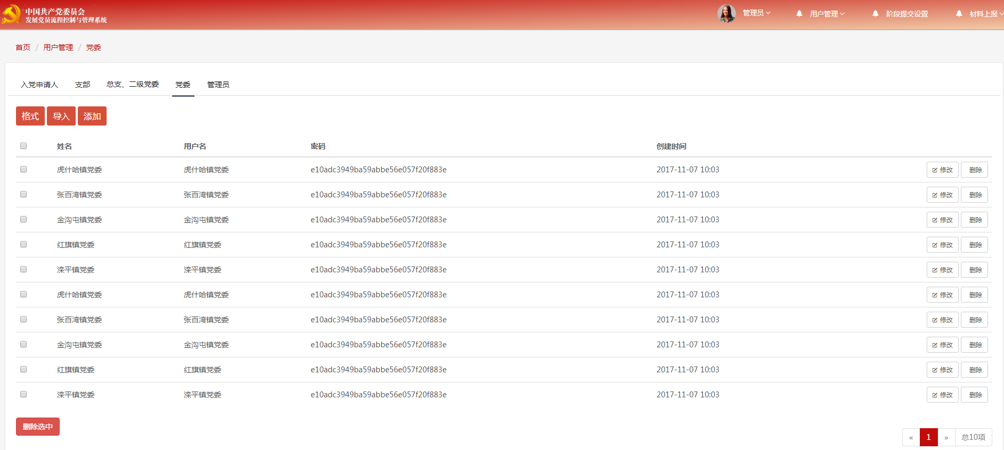The image size is (1004, 450).
Task: Click the party emblem logo icon
Action: click(11, 14)
